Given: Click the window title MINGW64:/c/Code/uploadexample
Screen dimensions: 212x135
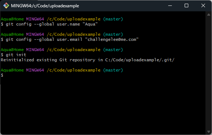Looking at the screenshot, I should coord(45,6).
